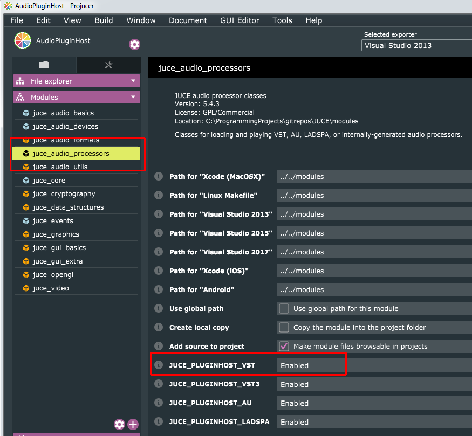
Task: Select juce_audio_basics module cube icon
Action: point(26,113)
